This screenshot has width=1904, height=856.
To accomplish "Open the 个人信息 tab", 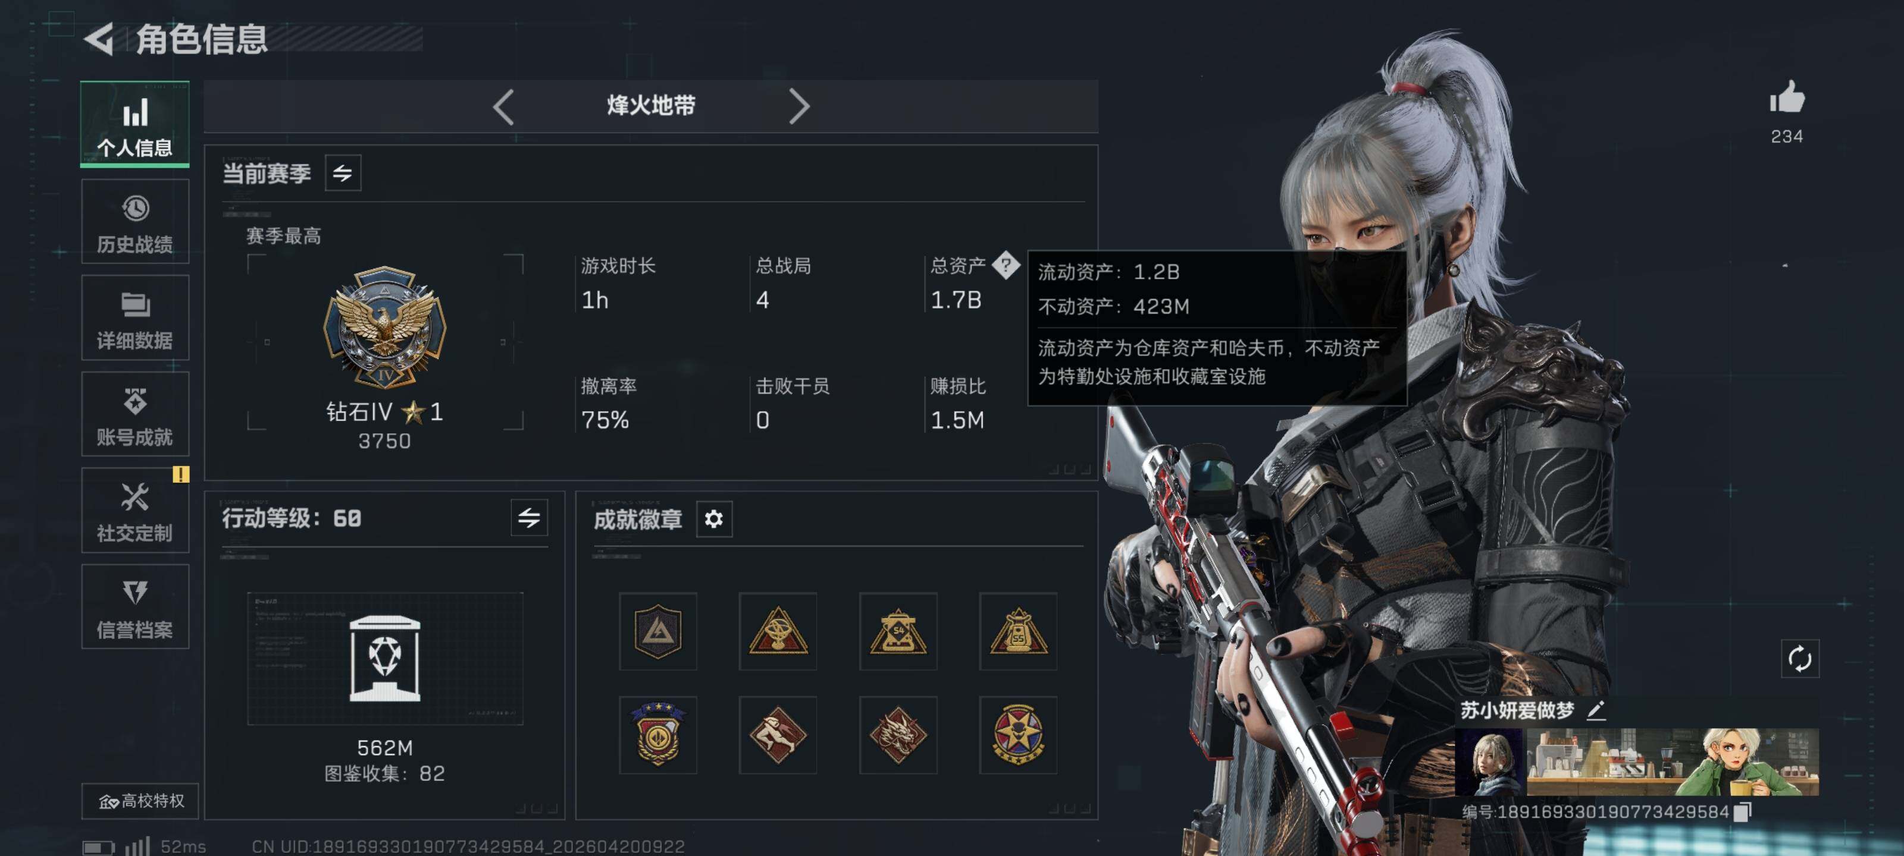I will click(134, 124).
